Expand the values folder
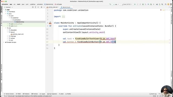The height and width of the screenshot is (97, 173). point(8,38)
